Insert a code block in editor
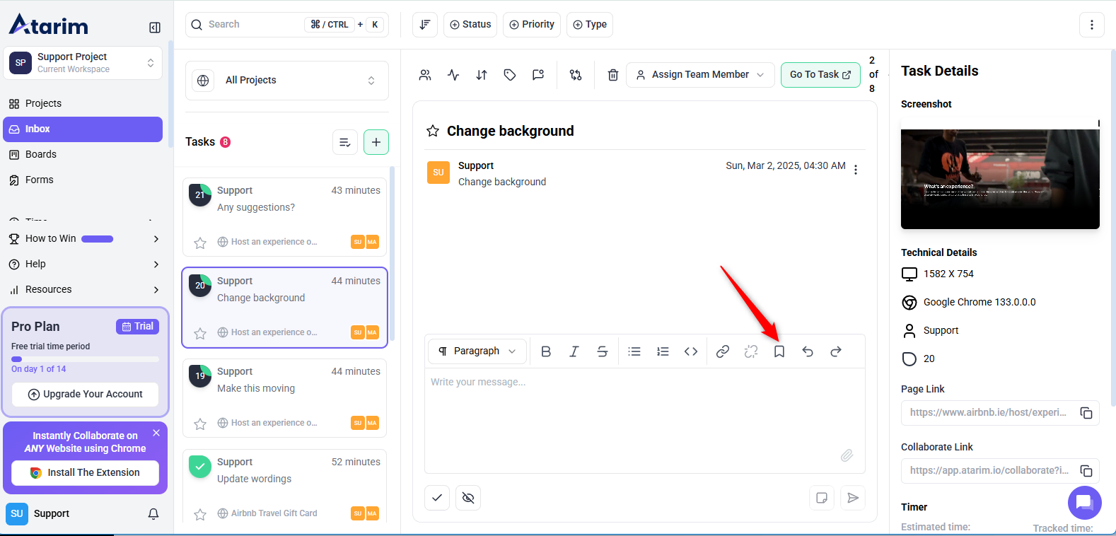The height and width of the screenshot is (536, 1116). pos(690,351)
